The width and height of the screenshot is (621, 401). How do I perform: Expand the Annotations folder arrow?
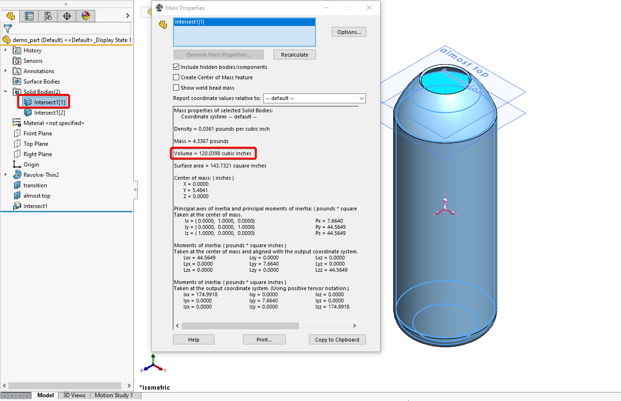click(x=6, y=71)
